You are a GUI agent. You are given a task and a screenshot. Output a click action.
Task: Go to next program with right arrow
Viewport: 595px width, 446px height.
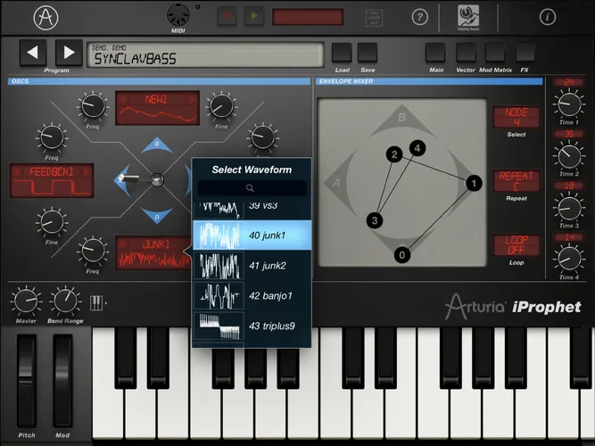tap(69, 53)
